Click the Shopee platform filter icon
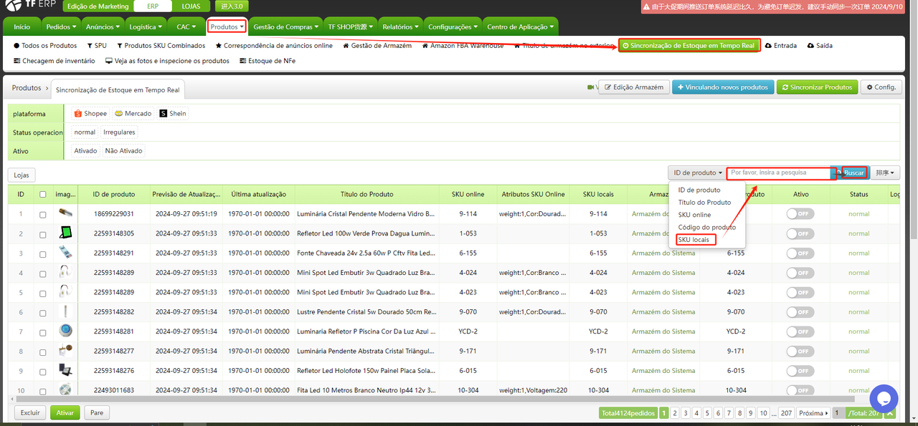918x426 pixels. coord(79,114)
